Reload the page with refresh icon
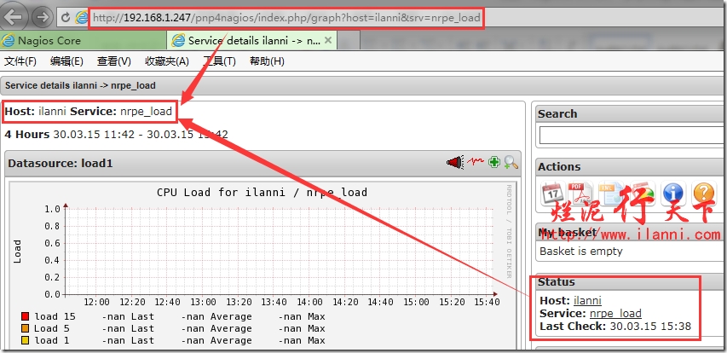The height and width of the screenshot is (353, 727). point(66,18)
